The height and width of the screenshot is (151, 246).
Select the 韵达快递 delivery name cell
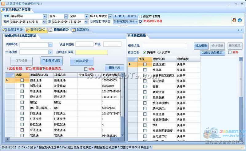click(x=41, y=113)
